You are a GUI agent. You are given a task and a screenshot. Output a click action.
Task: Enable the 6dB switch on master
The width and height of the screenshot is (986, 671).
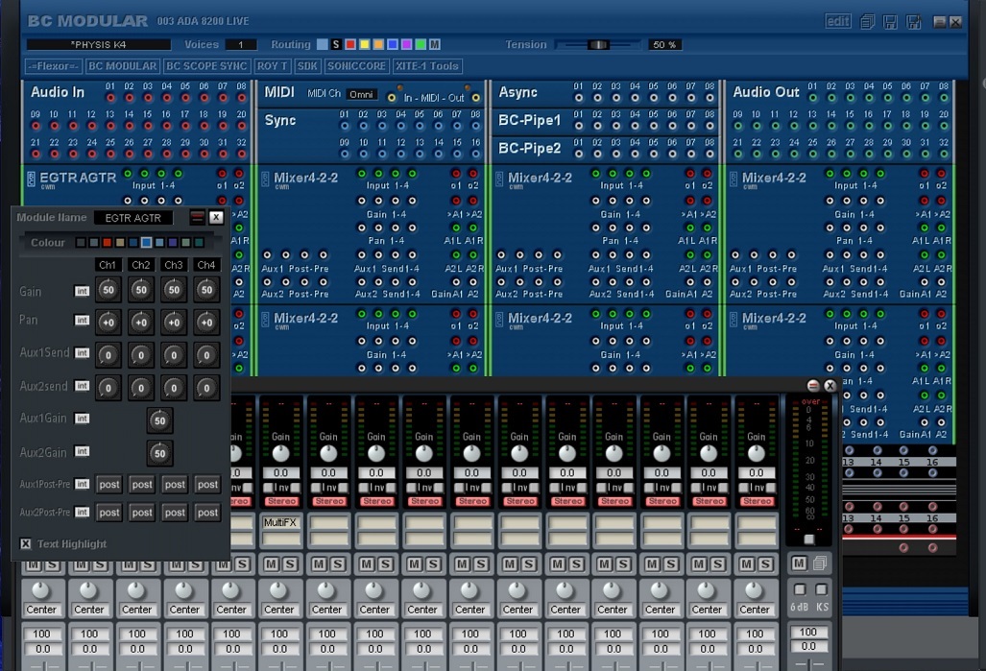pos(799,589)
